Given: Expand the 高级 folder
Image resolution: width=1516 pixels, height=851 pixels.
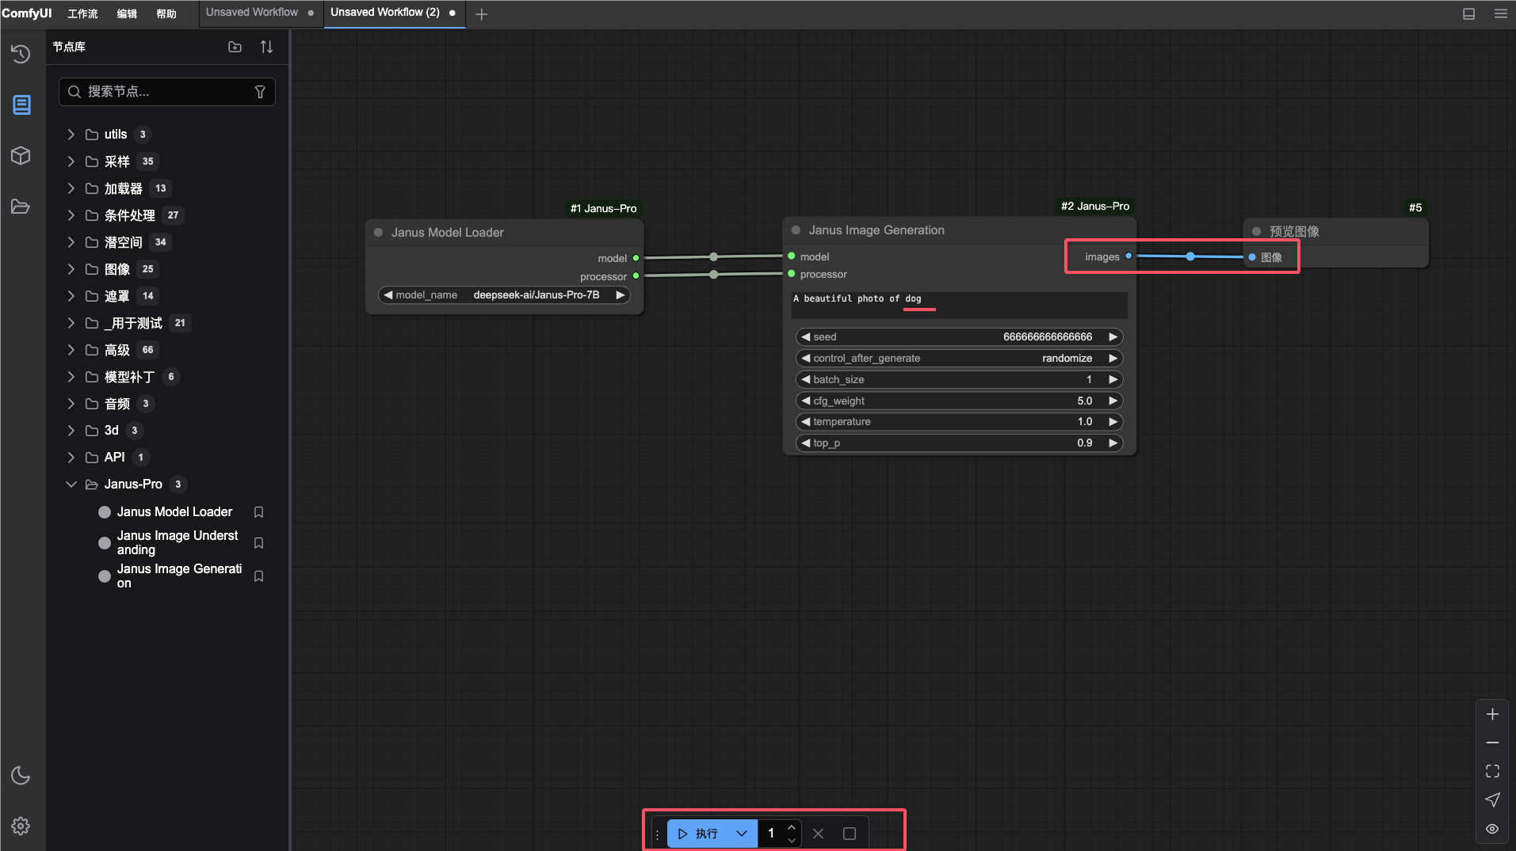Looking at the screenshot, I should click(x=71, y=350).
